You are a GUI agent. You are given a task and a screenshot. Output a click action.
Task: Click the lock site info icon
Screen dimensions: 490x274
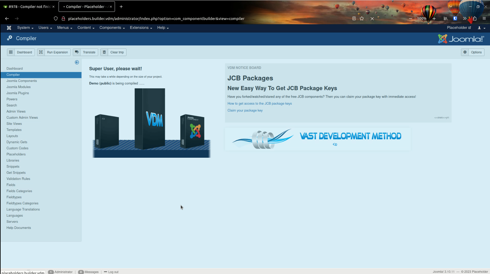63,18
